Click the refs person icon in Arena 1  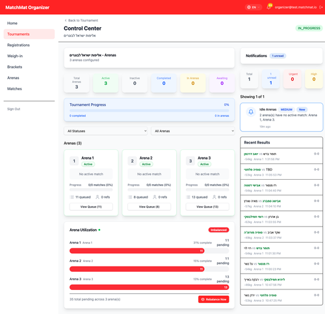[x=97, y=197]
